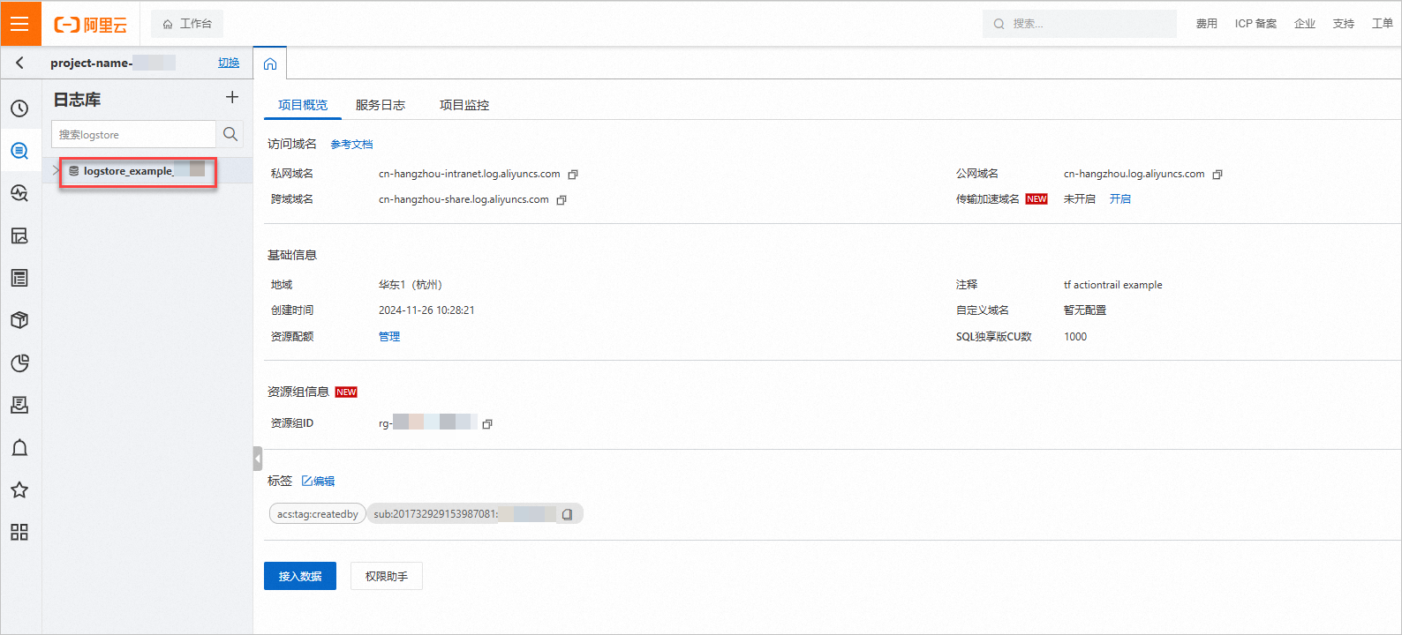1402x635 pixels.
Task: Click the Alibaba Cloud logo
Action: tap(91, 25)
